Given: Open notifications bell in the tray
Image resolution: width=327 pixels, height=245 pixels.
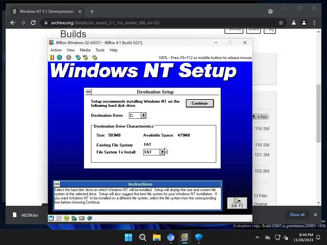Looking at the screenshot, I should (x=318, y=237).
